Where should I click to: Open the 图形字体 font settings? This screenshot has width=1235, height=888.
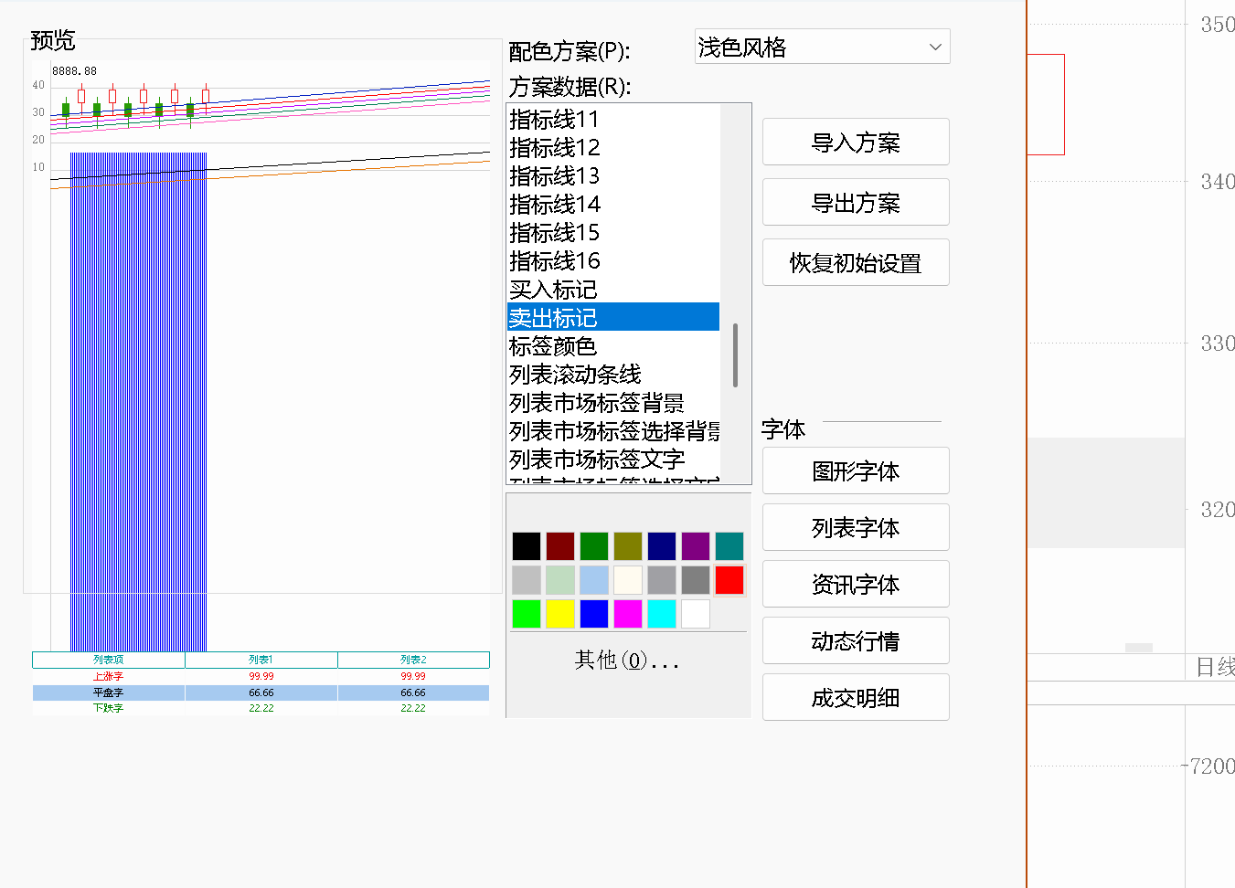click(x=856, y=471)
